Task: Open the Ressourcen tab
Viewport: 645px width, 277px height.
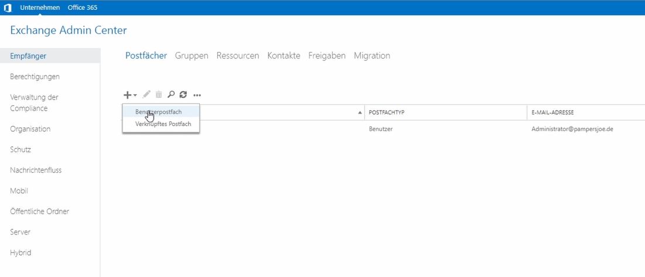Action: pos(238,56)
